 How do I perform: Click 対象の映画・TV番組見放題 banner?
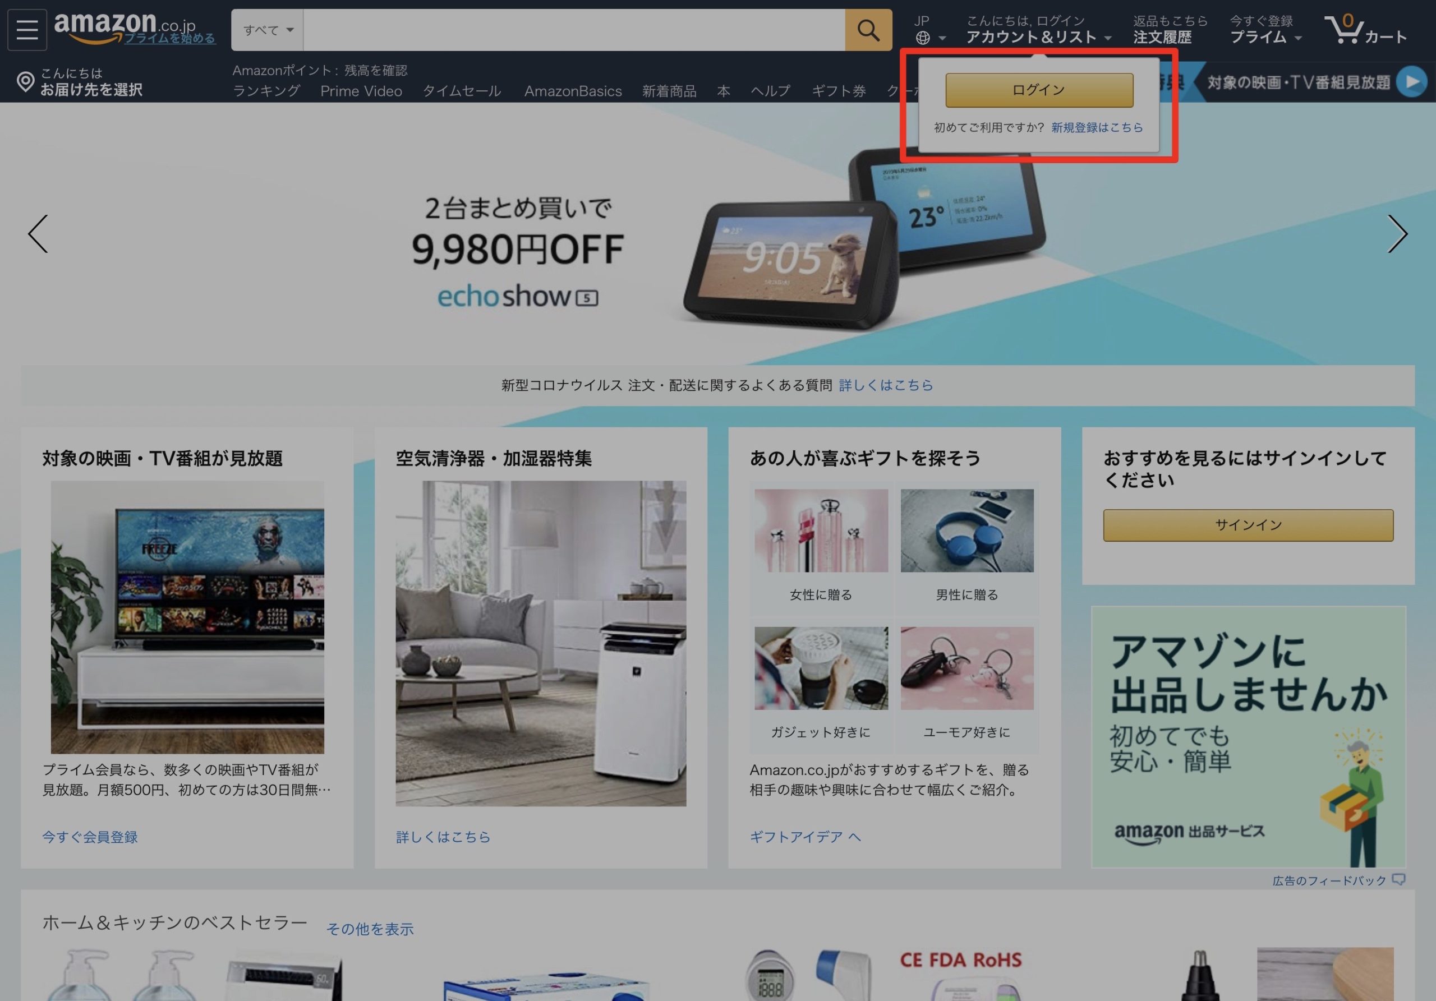pos(1299,82)
